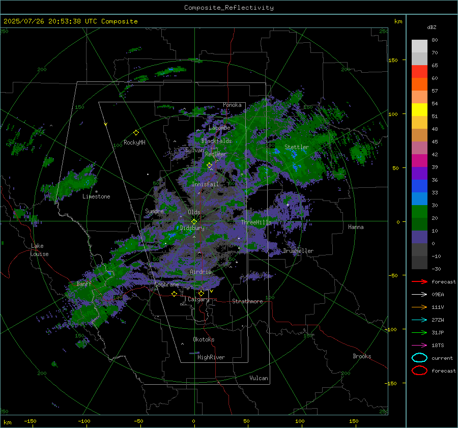Click the Sylvan label
The height and width of the screenshot is (428, 458).
[x=194, y=150]
